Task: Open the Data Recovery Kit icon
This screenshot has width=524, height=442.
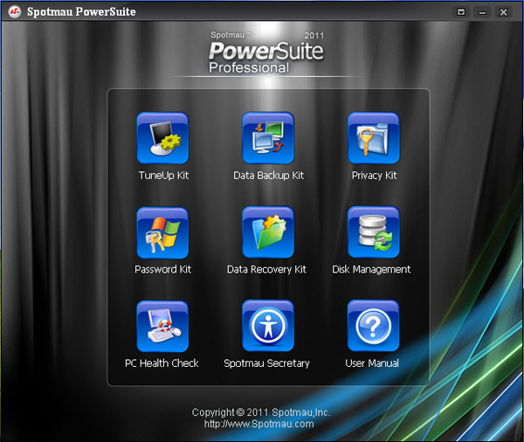Action: (x=268, y=232)
